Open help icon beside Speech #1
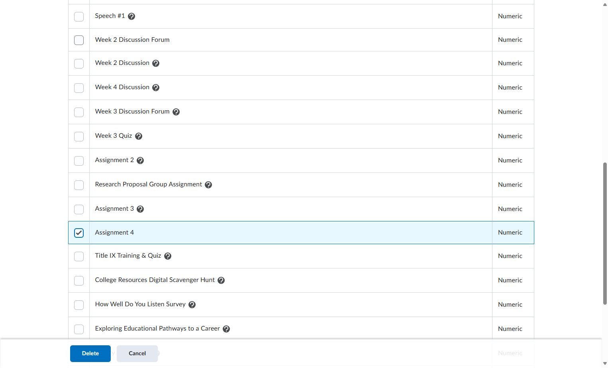Screen dimensions: 608x368 pos(131,16)
